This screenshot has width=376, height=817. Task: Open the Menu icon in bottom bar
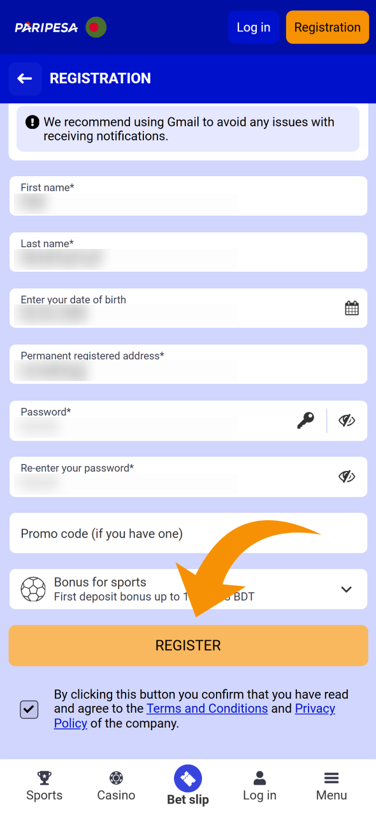[331, 778]
